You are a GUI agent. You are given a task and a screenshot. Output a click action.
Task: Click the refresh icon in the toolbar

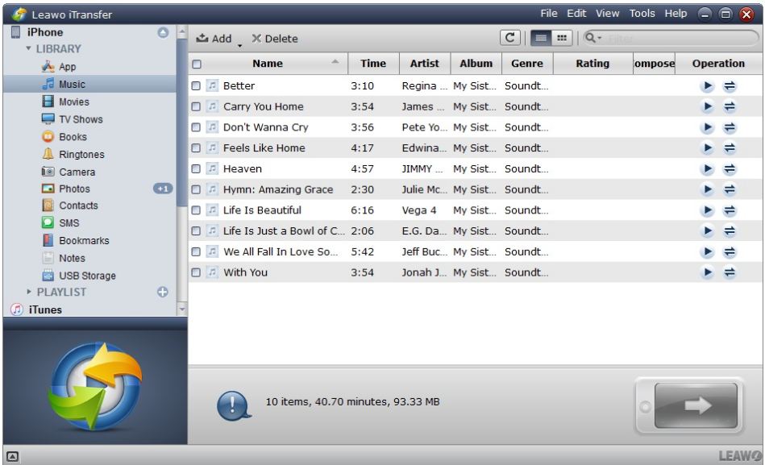pyautogui.click(x=509, y=38)
